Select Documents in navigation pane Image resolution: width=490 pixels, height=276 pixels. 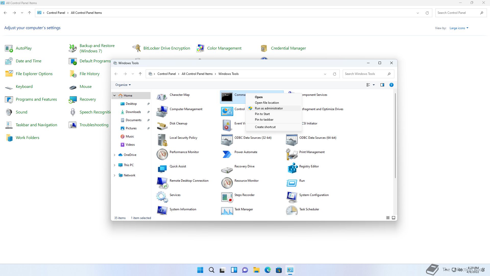pyautogui.click(x=133, y=120)
